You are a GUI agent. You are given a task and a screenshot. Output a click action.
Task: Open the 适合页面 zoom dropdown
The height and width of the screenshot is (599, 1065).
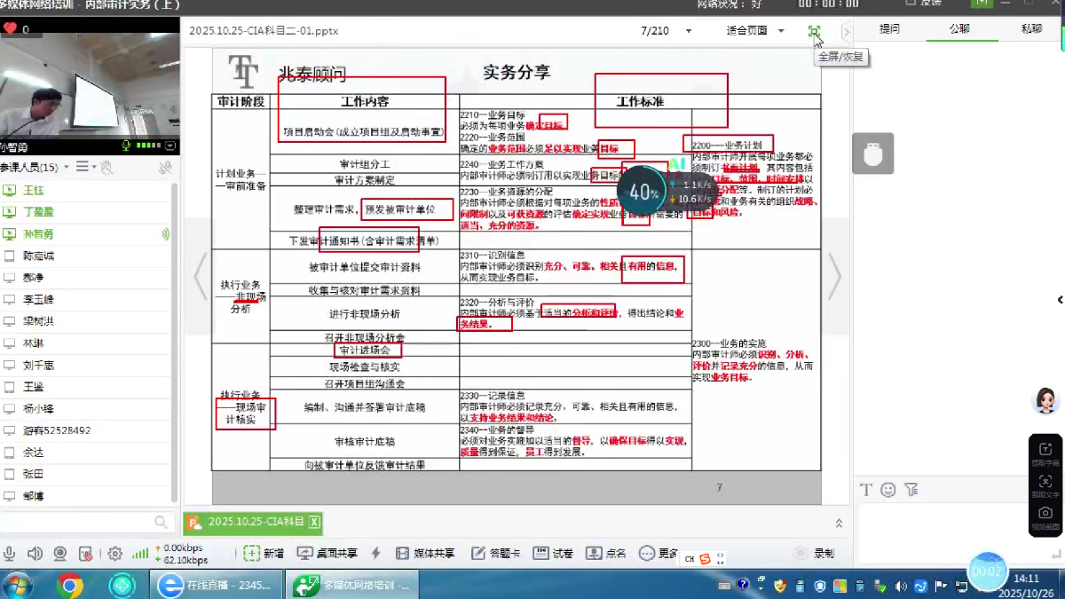pos(781,31)
